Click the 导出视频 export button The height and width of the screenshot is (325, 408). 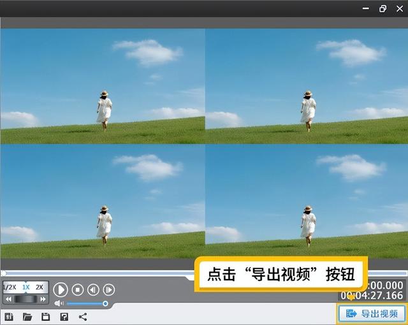pos(372,314)
